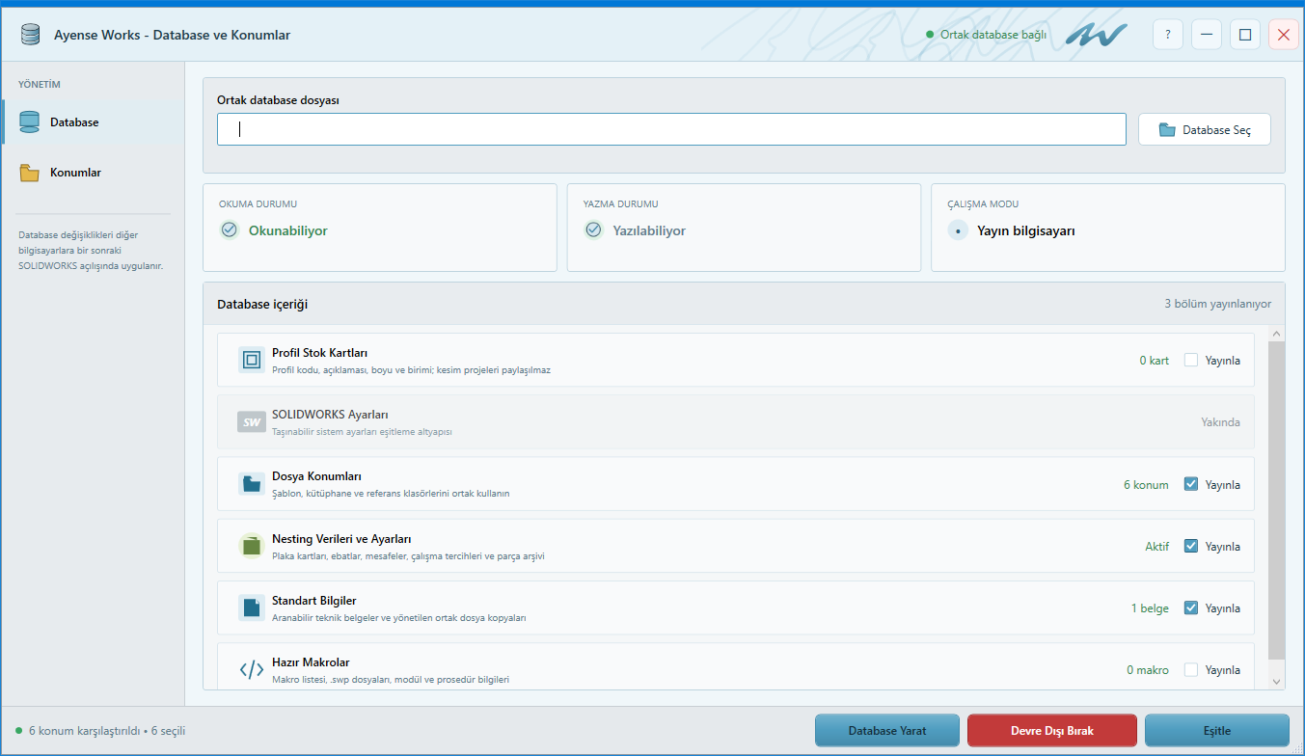Click the 'Yayın bilgisayarı' mode text

[x=1026, y=231]
